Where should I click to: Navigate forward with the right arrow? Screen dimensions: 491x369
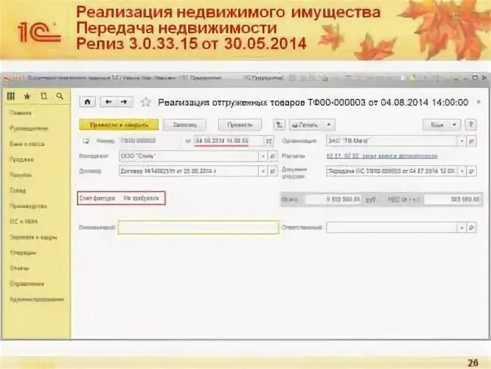[125, 102]
